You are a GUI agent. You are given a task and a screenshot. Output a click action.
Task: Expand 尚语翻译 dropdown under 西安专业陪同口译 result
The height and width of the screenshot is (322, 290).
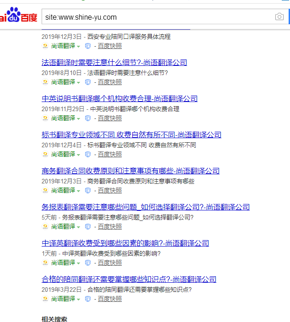(x=78, y=47)
